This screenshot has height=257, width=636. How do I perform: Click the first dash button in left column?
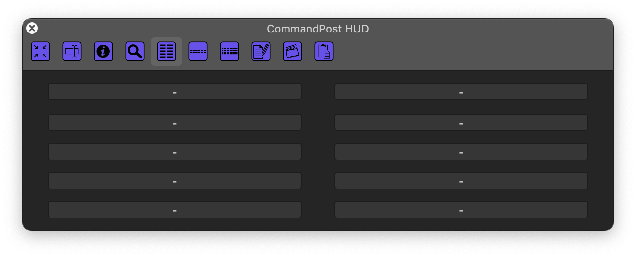click(175, 92)
